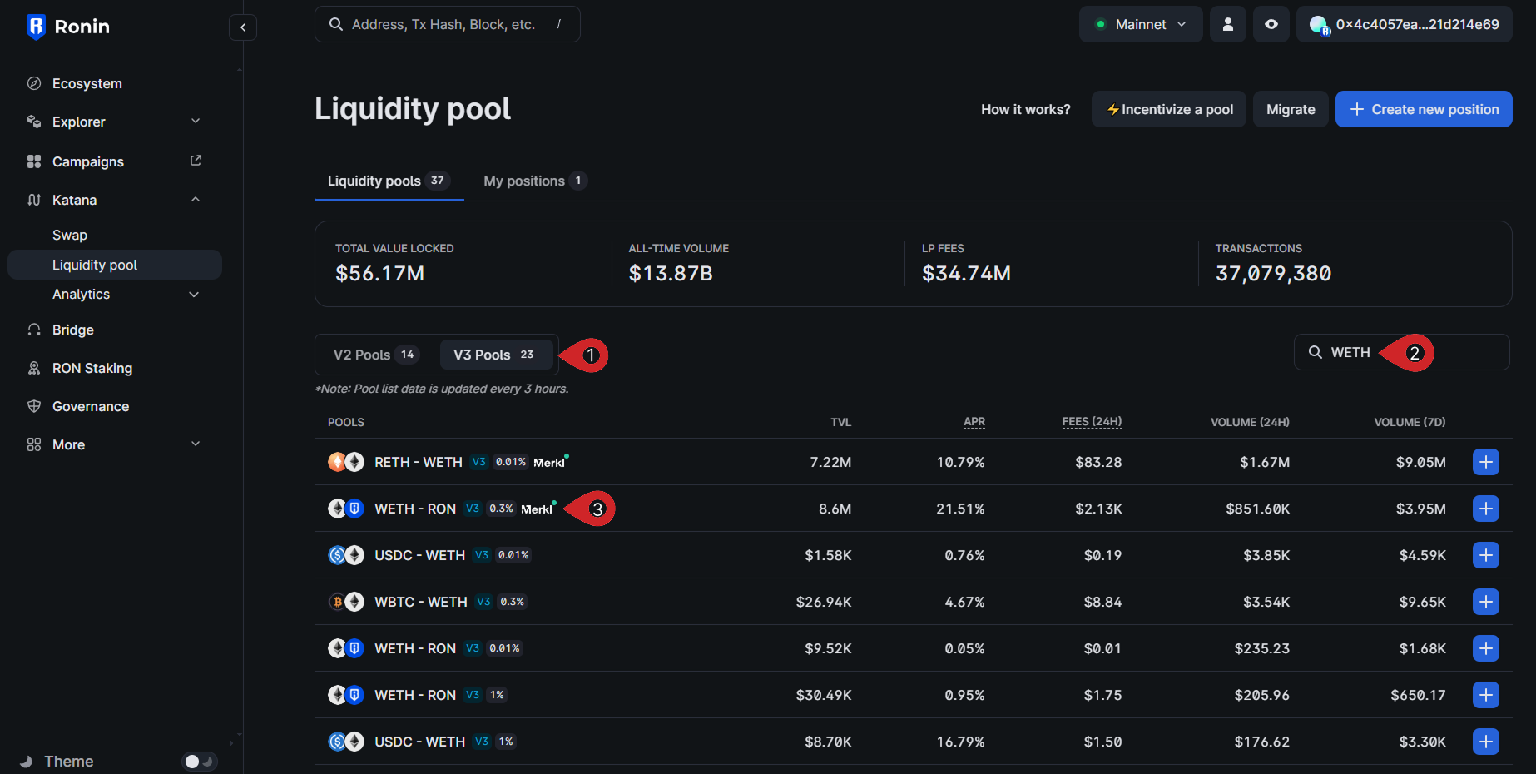The height and width of the screenshot is (774, 1536).
Task: Open the profile icon in the top bar
Action: coord(1227,24)
